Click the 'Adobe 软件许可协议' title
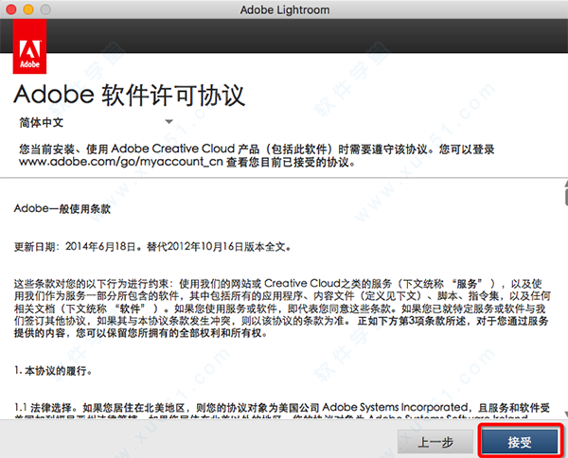Image resolution: width=568 pixels, height=458 pixels. 130,96
